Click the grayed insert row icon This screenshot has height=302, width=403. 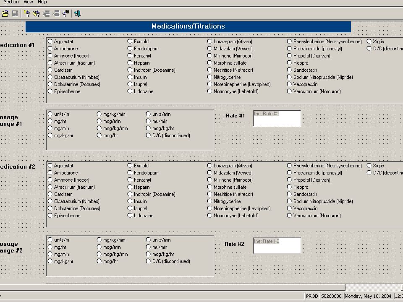coord(46,13)
